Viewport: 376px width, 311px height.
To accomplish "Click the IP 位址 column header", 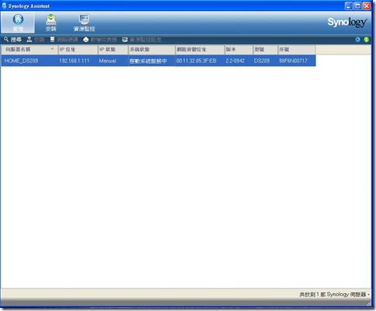I will coord(78,49).
